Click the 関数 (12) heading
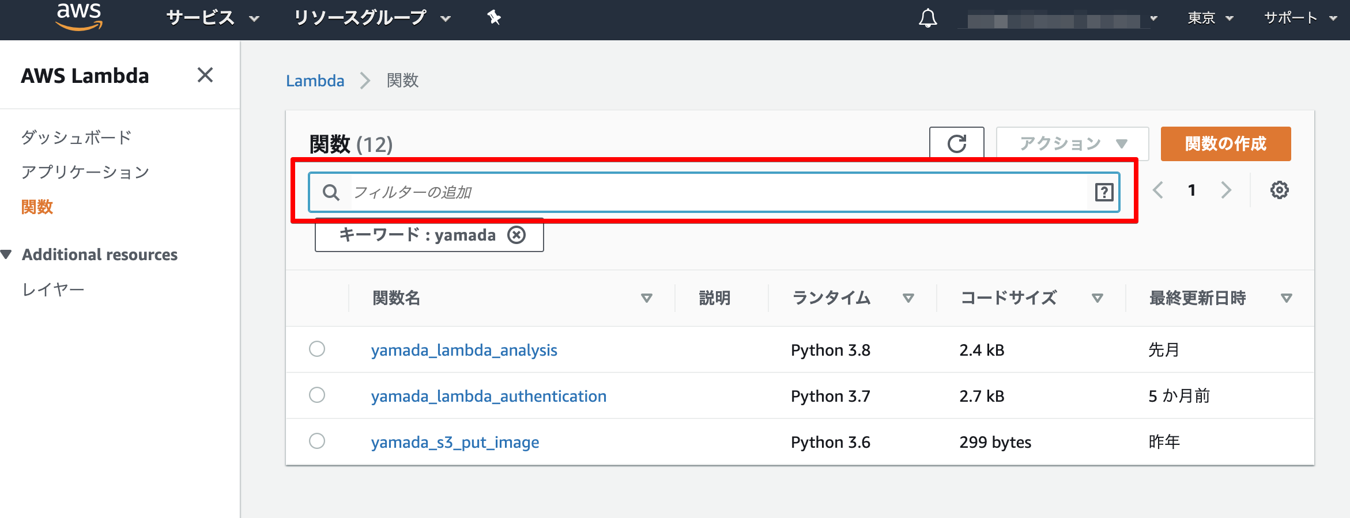Image resolution: width=1350 pixels, height=518 pixels. click(x=351, y=144)
